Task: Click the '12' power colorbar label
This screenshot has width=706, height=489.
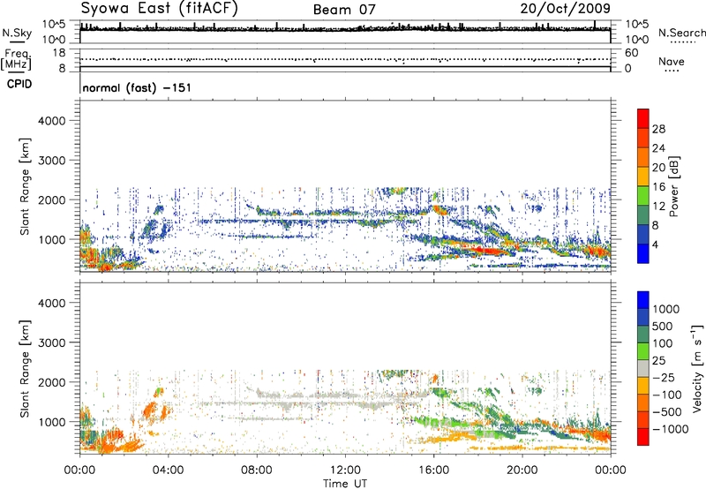Action: (658, 206)
